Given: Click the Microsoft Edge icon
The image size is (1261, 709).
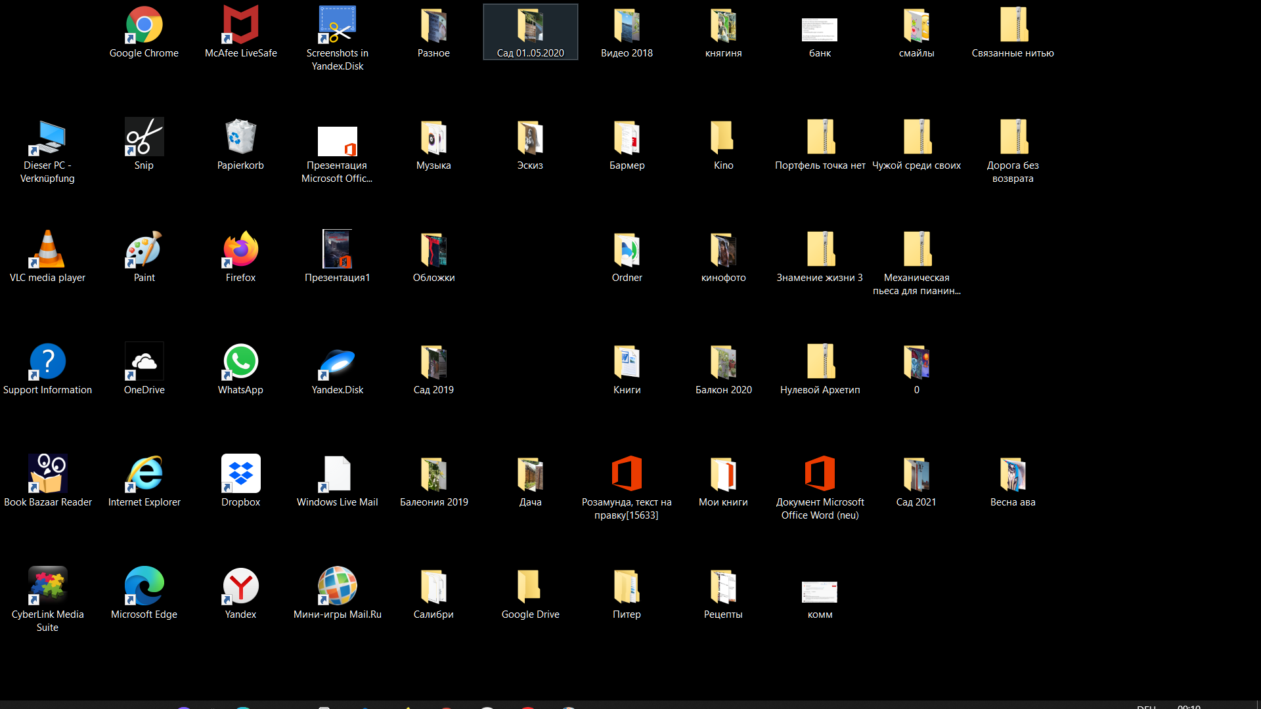Looking at the screenshot, I should [144, 586].
